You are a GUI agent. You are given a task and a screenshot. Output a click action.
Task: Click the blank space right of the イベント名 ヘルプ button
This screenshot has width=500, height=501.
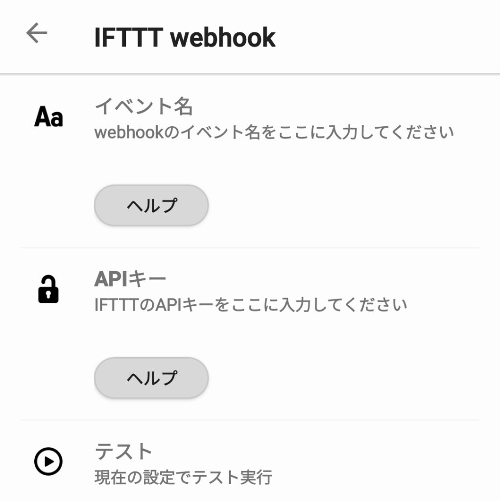click(343, 205)
